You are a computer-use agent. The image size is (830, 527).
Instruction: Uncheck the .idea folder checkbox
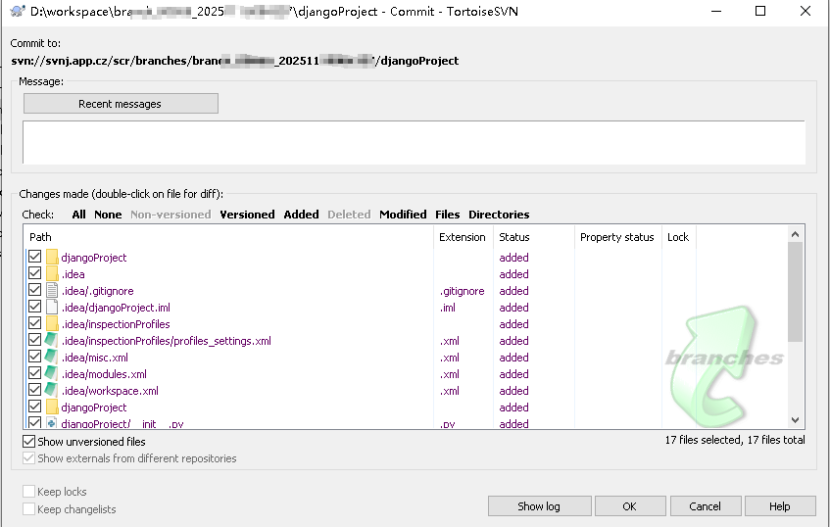[35, 273]
